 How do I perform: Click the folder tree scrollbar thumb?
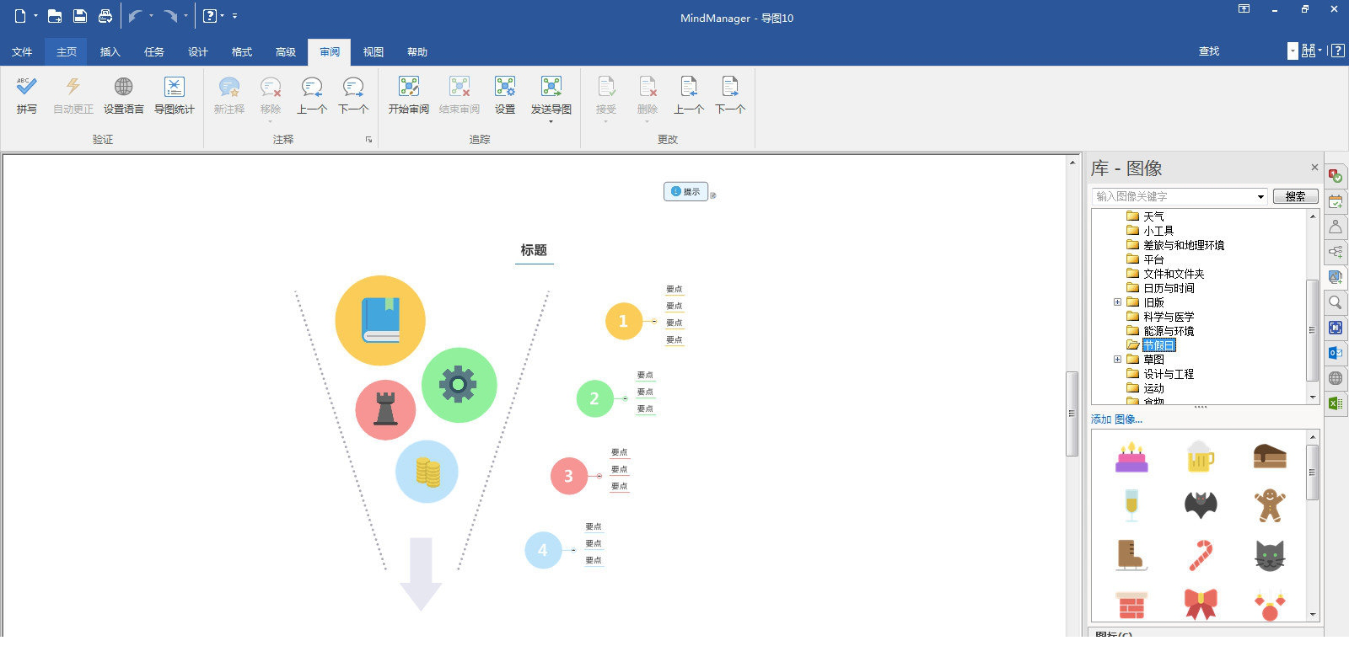point(1312,330)
